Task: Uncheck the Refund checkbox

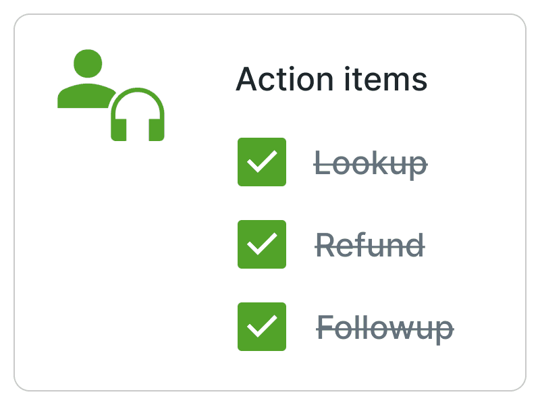Action: click(x=262, y=244)
